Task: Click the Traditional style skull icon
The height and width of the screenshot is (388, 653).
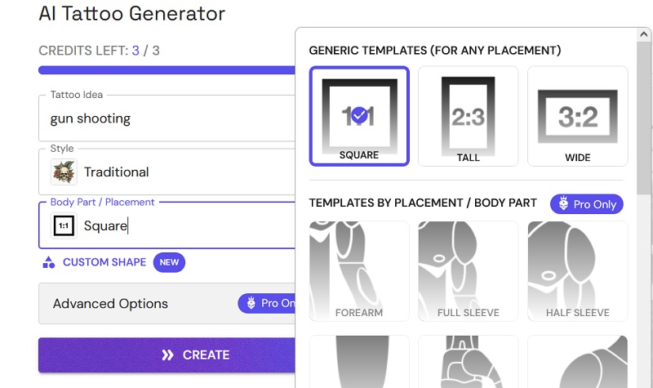Action: [64, 172]
